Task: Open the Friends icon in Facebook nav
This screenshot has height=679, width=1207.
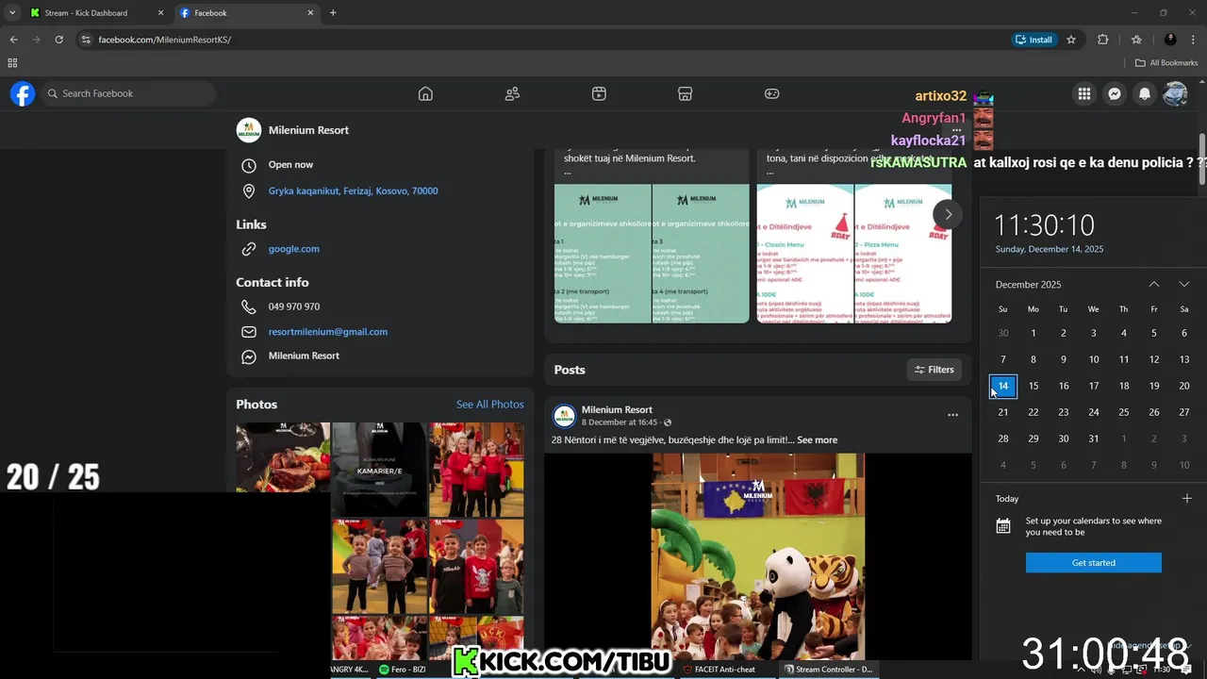Action: pos(512,93)
